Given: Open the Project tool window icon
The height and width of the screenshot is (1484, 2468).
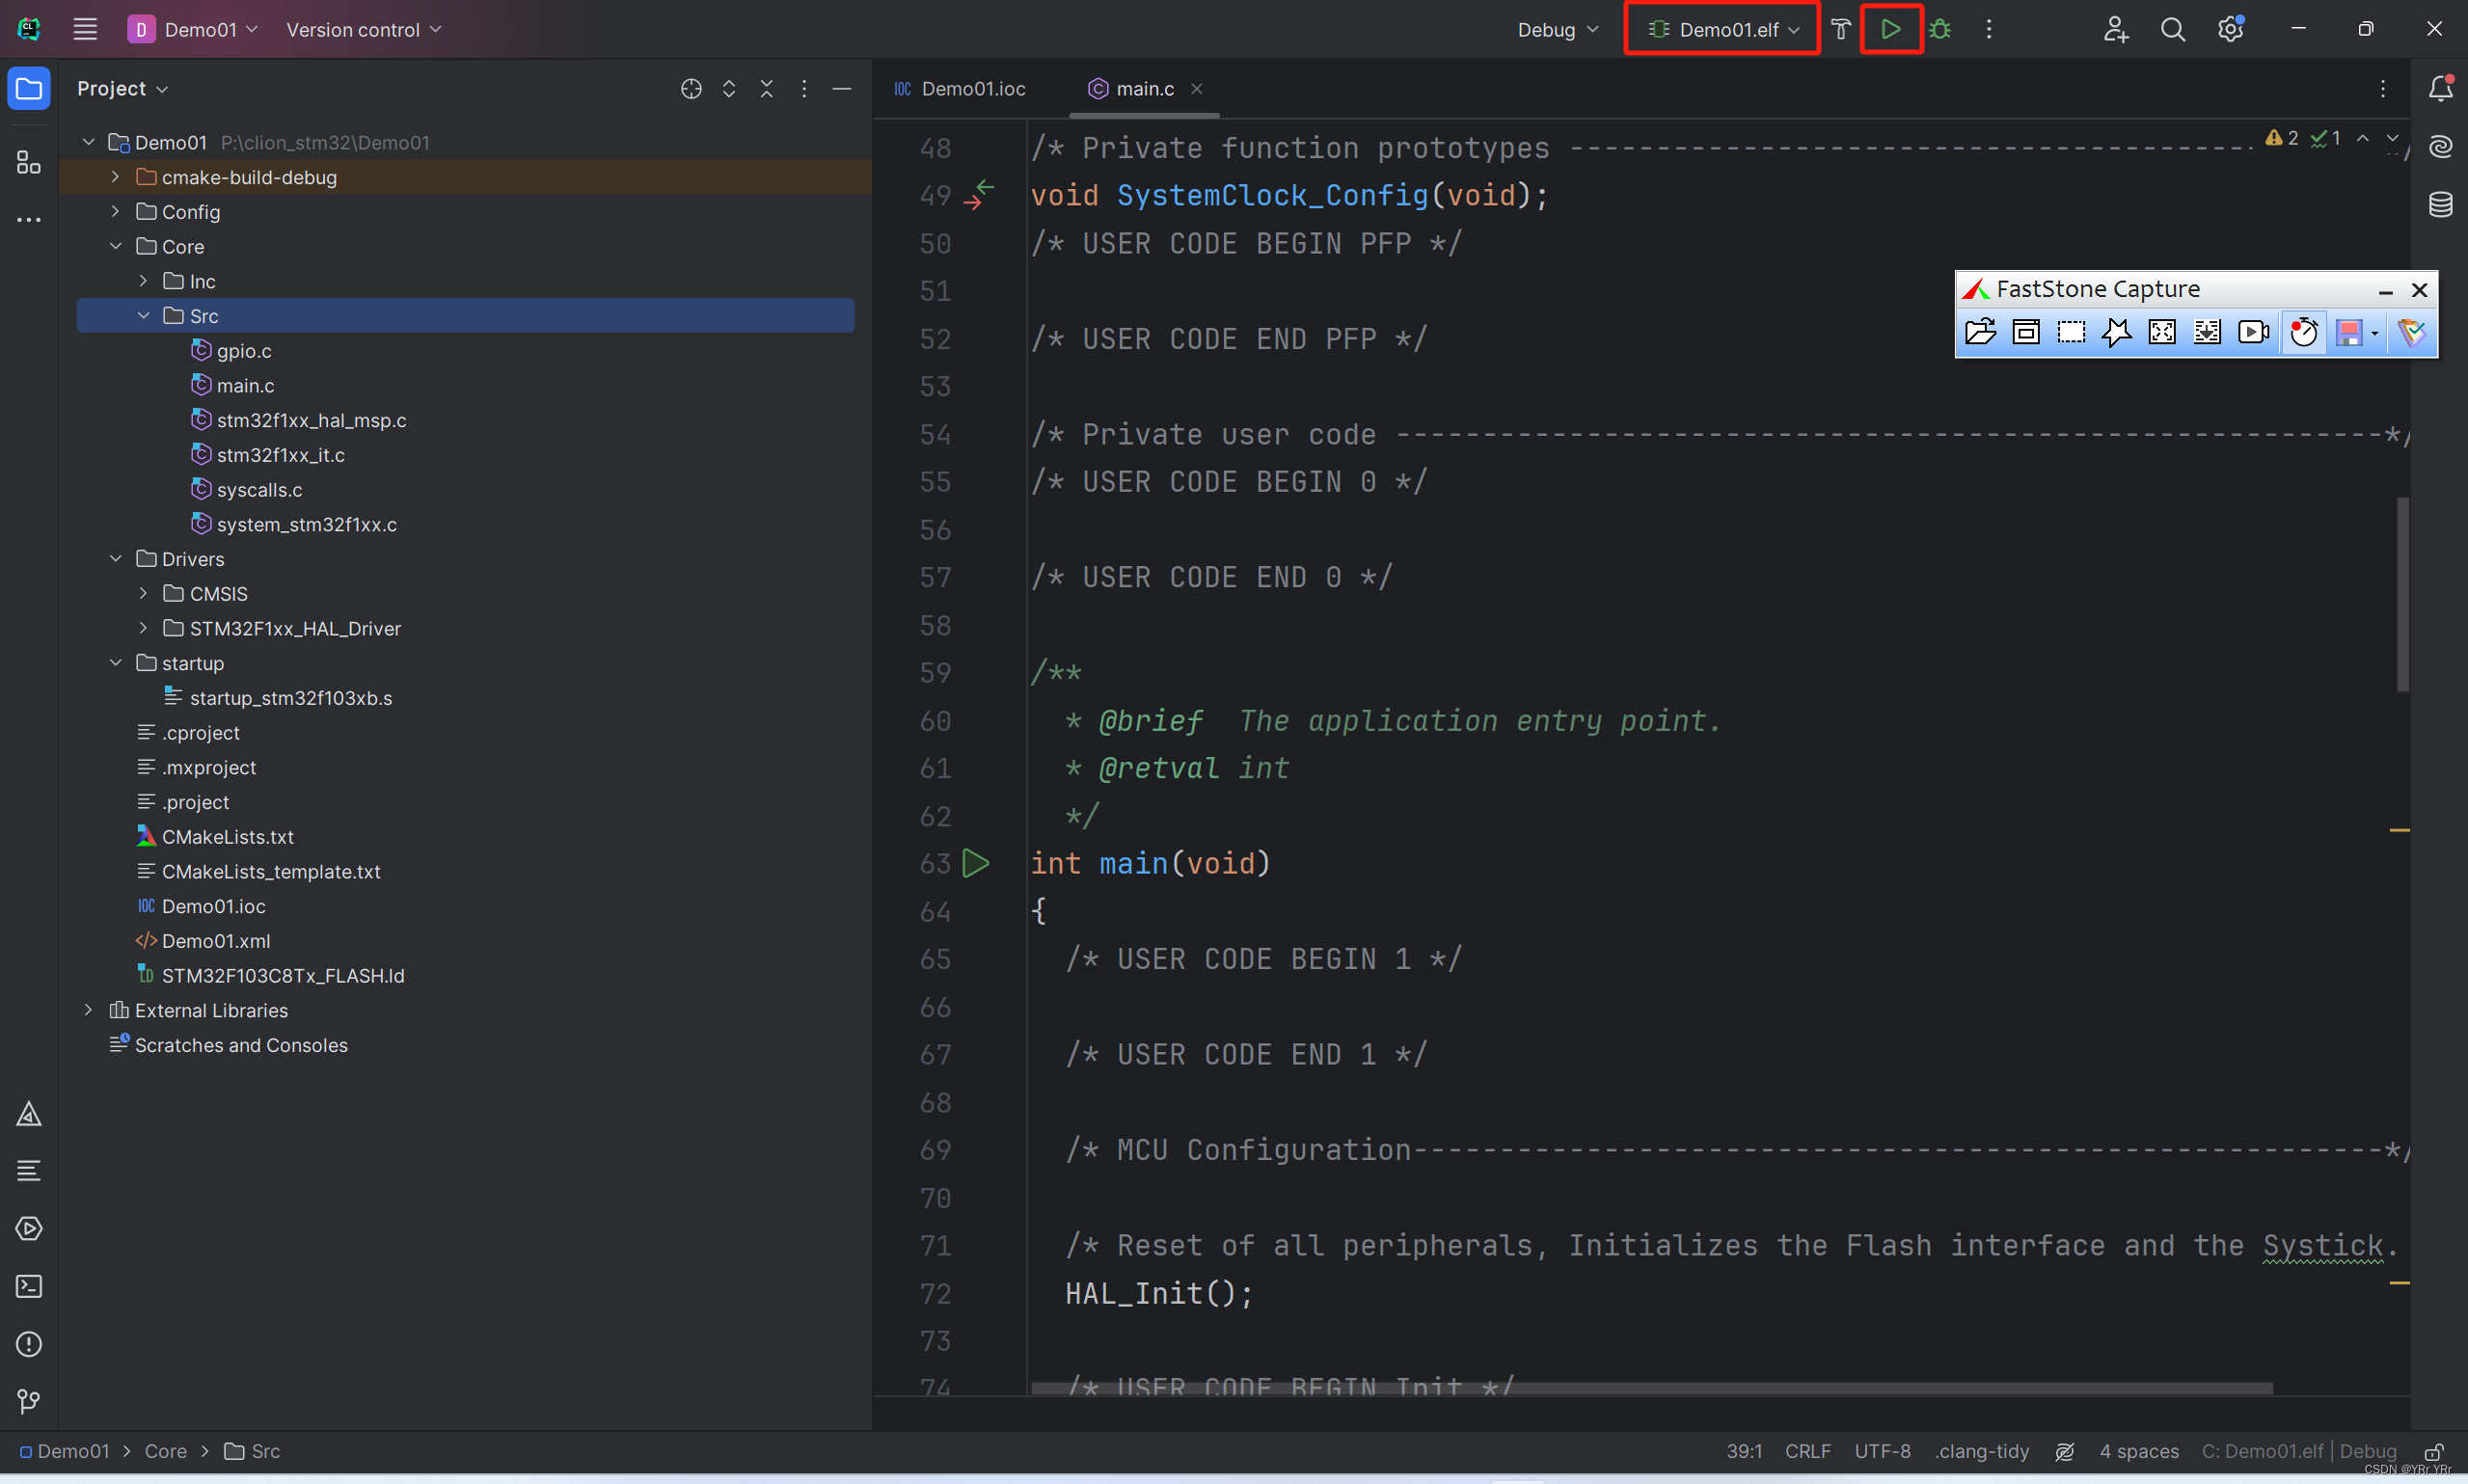Looking at the screenshot, I should pos(29,89).
